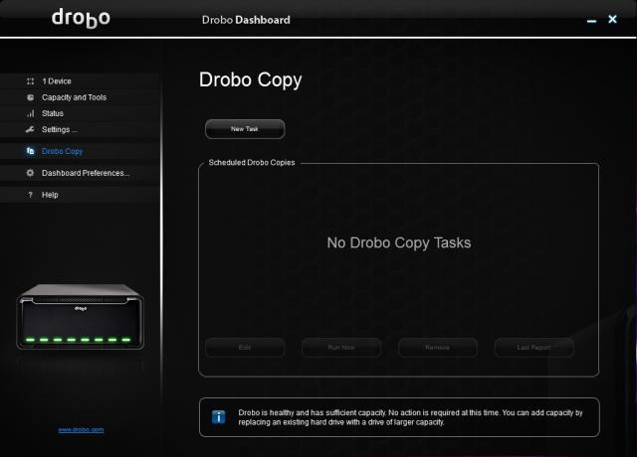Screen dimensions: 637x457
Task: Close the Drobo Dashboard window
Action: click(613, 19)
